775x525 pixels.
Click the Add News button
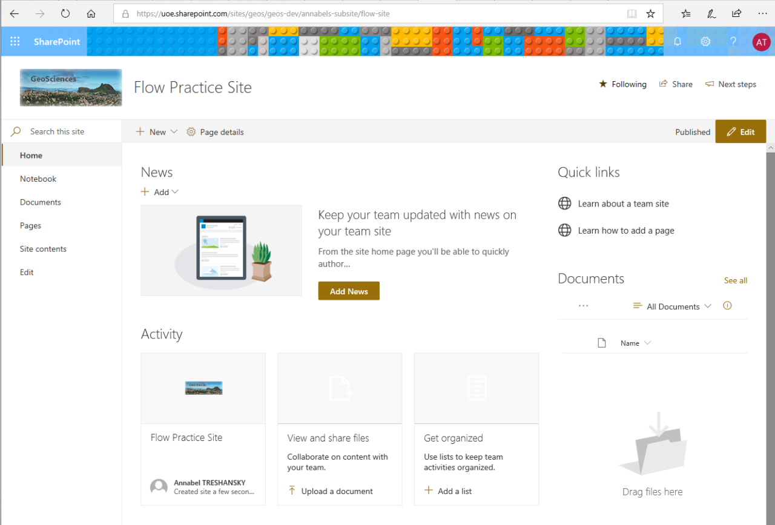pyautogui.click(x=349, y=291)
